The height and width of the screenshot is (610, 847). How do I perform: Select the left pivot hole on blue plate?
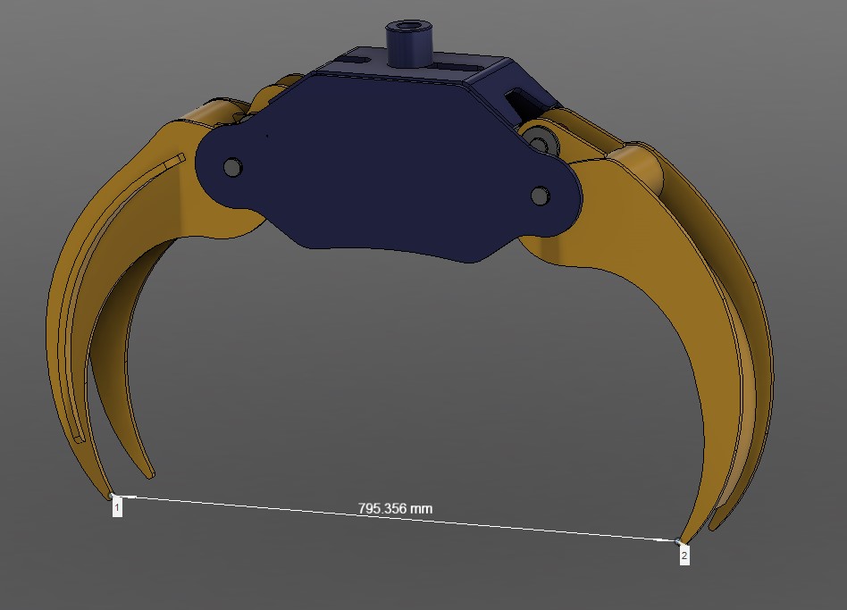click(233, 166)
